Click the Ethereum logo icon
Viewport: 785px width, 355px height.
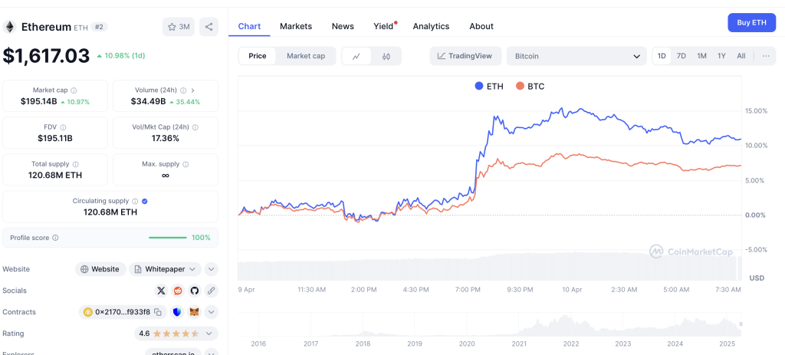[9, 27]
